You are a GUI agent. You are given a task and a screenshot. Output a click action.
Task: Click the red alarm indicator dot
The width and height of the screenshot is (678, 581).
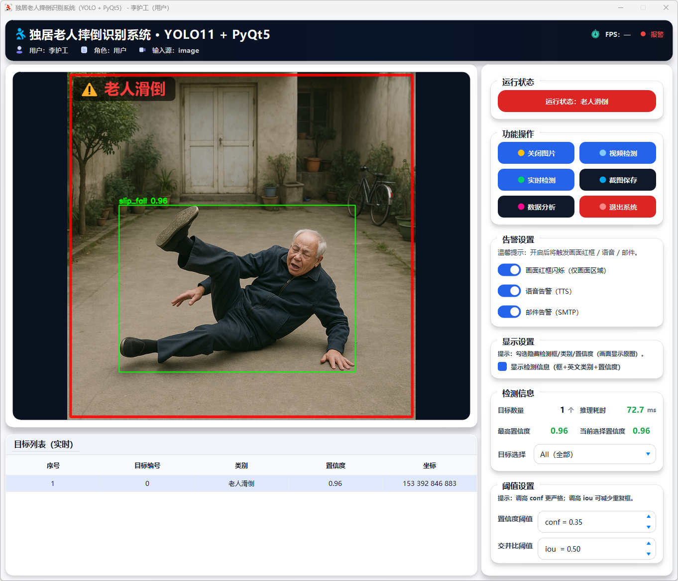(643, 34)
